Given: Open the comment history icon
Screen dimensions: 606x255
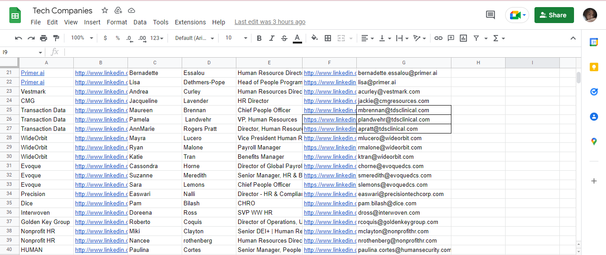Looking at the screenshot, I should click(490, 15).
